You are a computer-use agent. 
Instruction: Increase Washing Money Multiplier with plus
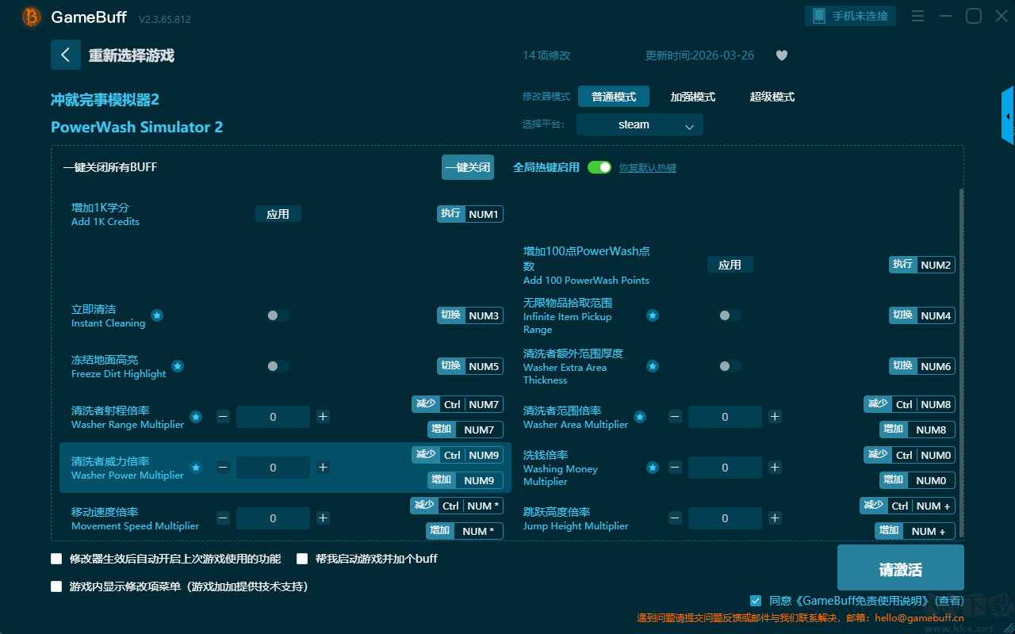click(x=775, y=468)
